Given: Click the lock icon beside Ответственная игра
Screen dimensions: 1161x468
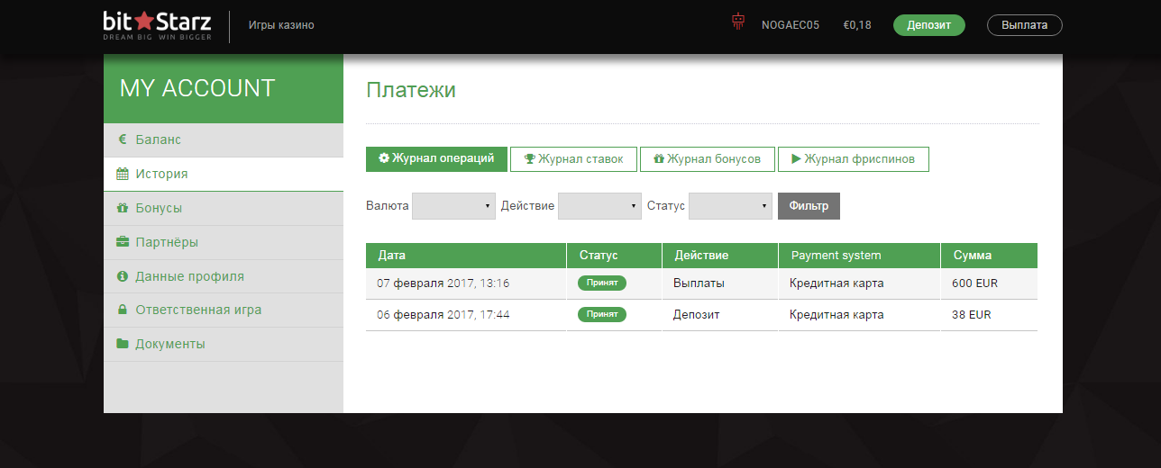Looking at the screenshot, I should click(x=122, y=310).
